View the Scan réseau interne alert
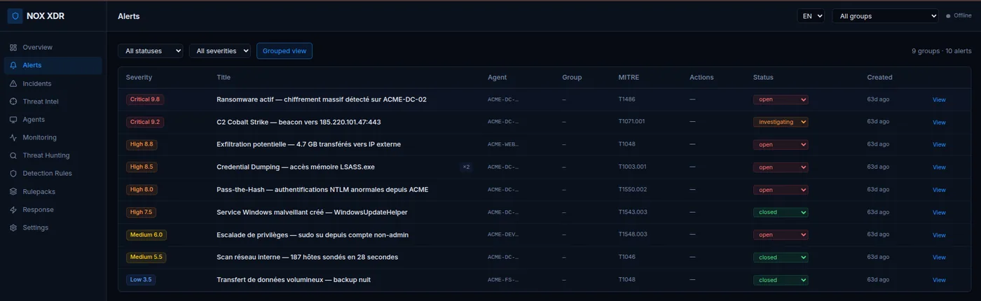The image size is (981, 301). (x=939, y=258)
